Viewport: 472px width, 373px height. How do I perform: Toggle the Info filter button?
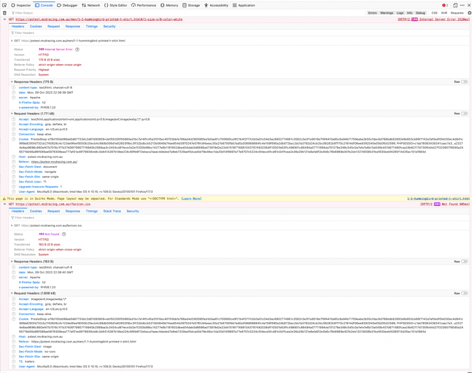(x=410, y=13)
